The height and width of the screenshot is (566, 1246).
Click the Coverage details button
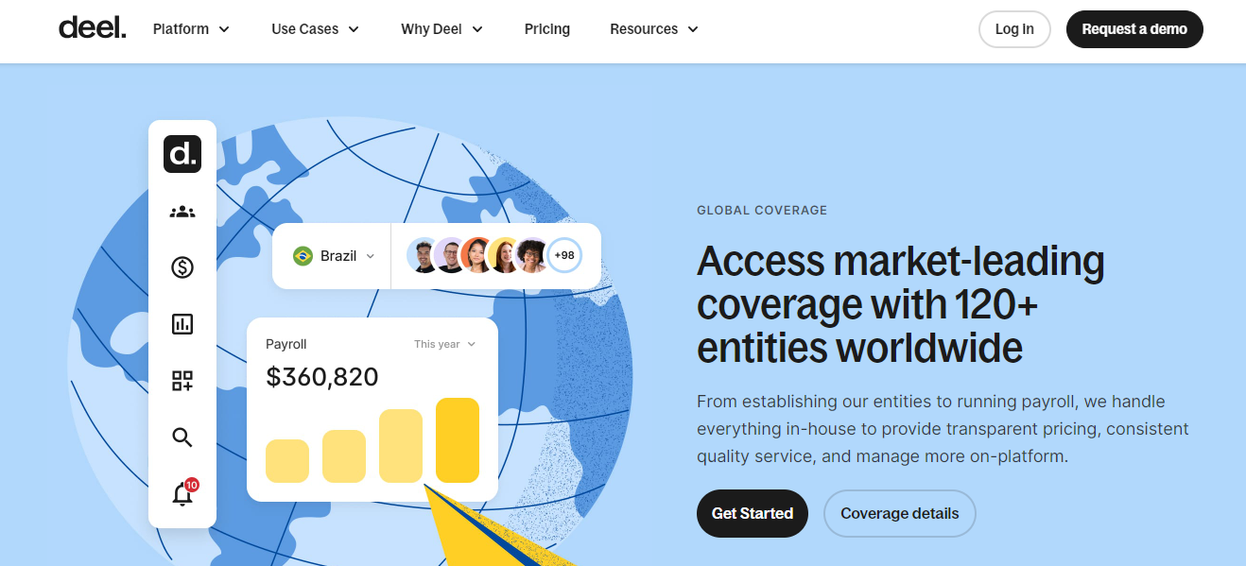[x=900, y=513]
